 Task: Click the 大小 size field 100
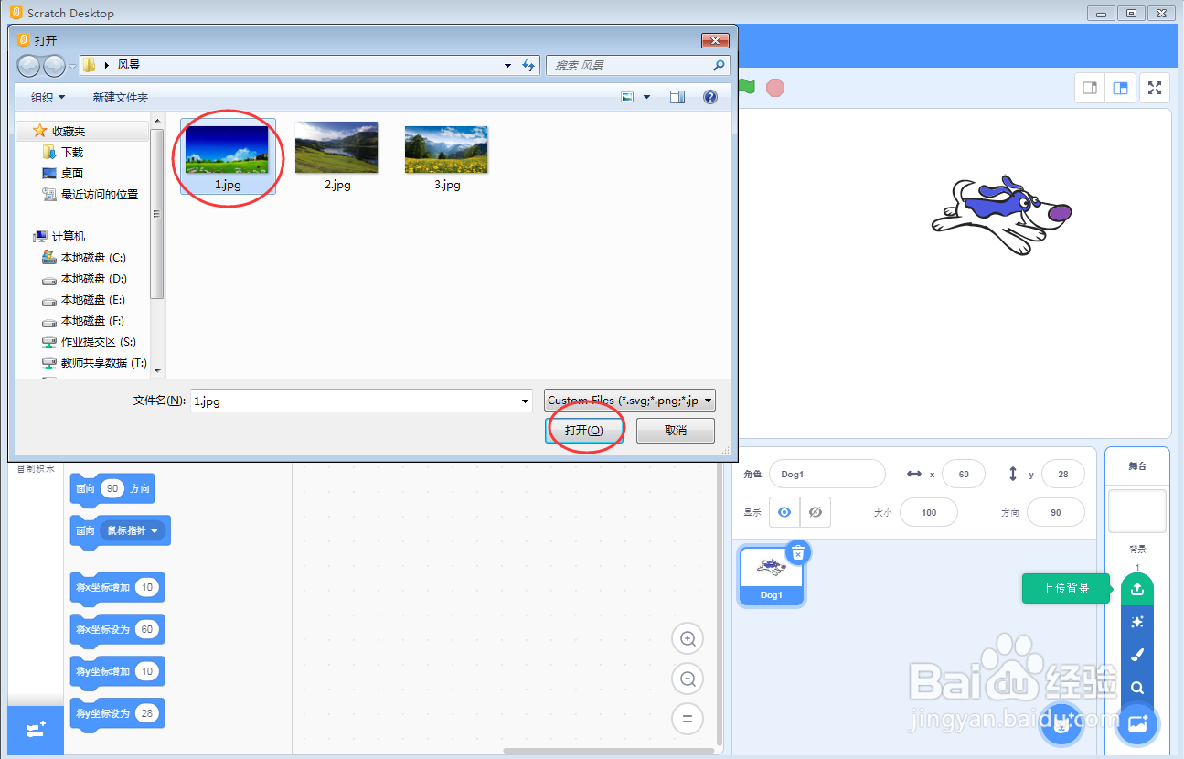tap(929, 513)
